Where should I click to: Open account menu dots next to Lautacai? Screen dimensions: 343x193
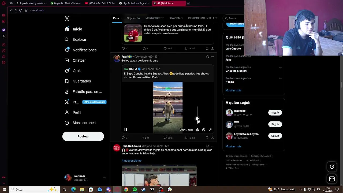[x=105, y=178]
